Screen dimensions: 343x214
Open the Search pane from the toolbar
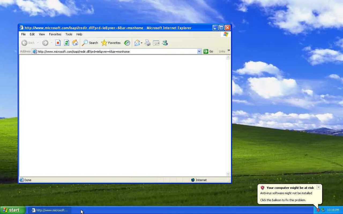[x=90, y=43]
